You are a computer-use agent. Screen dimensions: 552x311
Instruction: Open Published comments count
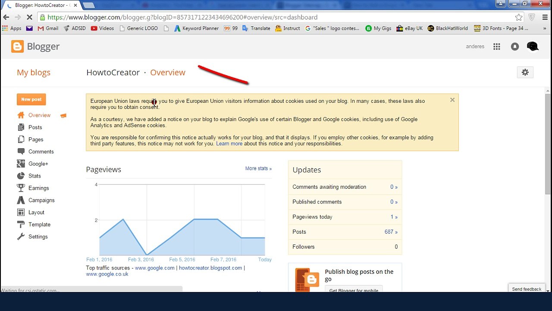coord(394,202)
